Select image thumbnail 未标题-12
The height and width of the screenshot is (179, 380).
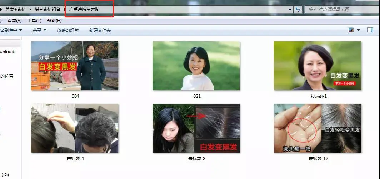317,128
